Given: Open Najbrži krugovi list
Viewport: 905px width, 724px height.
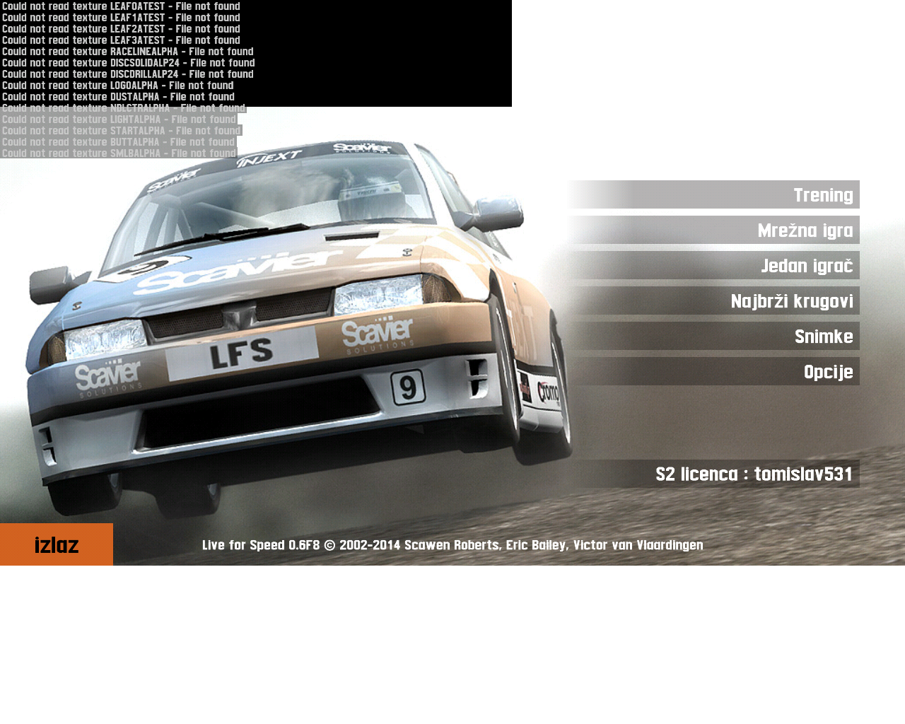Looking at the screenshot, I should pos(713,300).
